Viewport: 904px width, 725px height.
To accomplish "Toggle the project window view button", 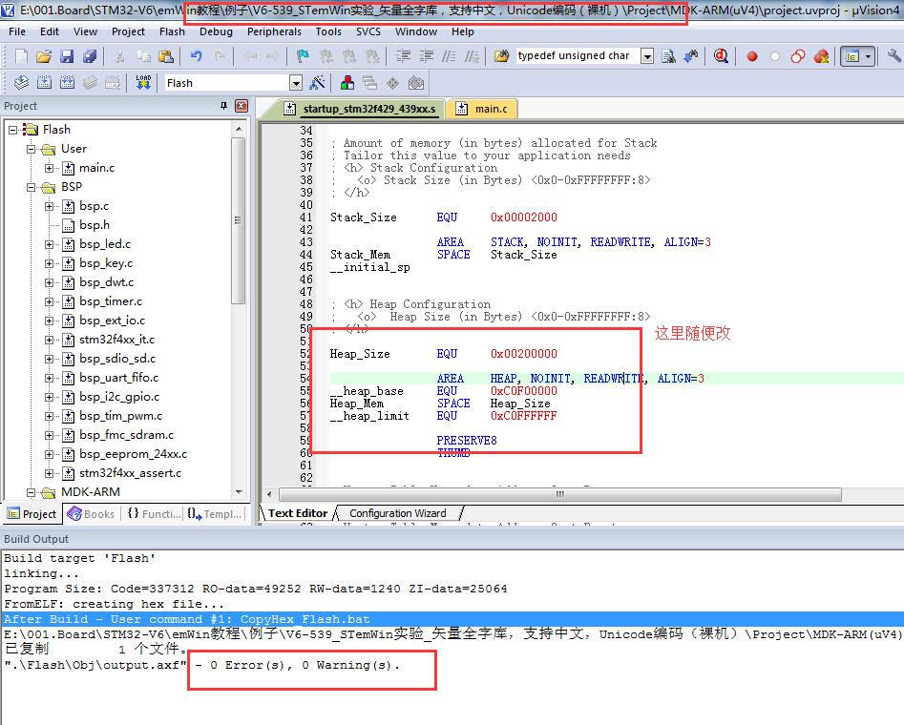I will pos(852,56).
